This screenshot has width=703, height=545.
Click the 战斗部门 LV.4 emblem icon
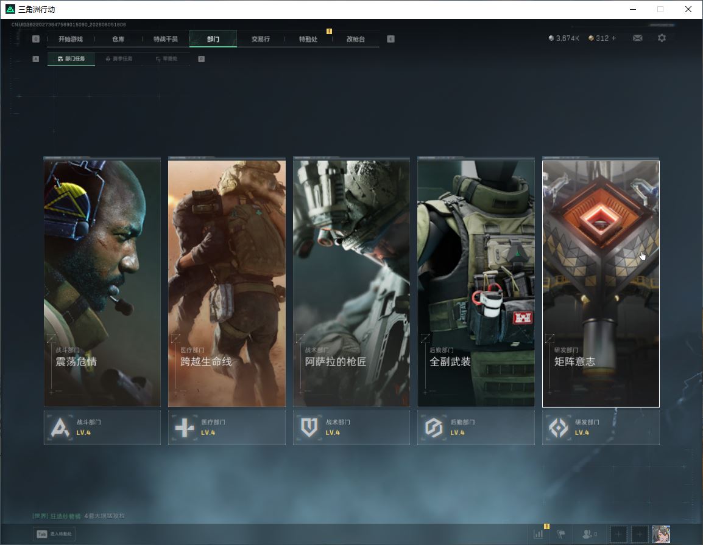[60, 428]
